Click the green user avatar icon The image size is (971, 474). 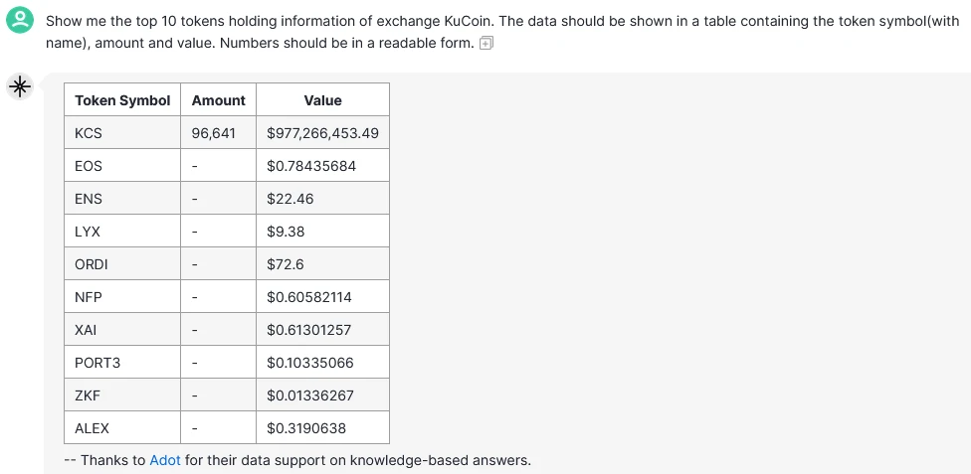[19, 21]
